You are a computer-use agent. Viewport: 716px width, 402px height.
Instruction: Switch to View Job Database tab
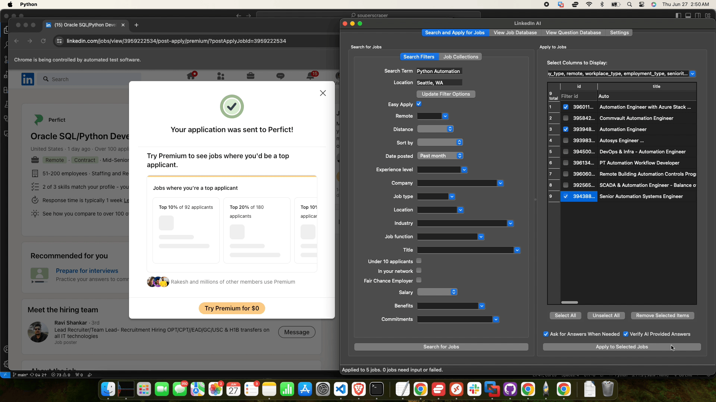515,33
